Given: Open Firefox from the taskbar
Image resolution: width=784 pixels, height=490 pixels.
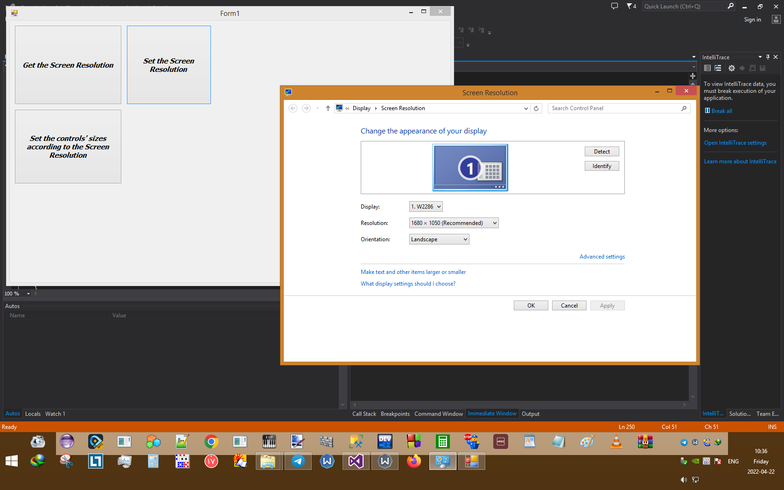Looking at the screenshot, I should [413, 462].
